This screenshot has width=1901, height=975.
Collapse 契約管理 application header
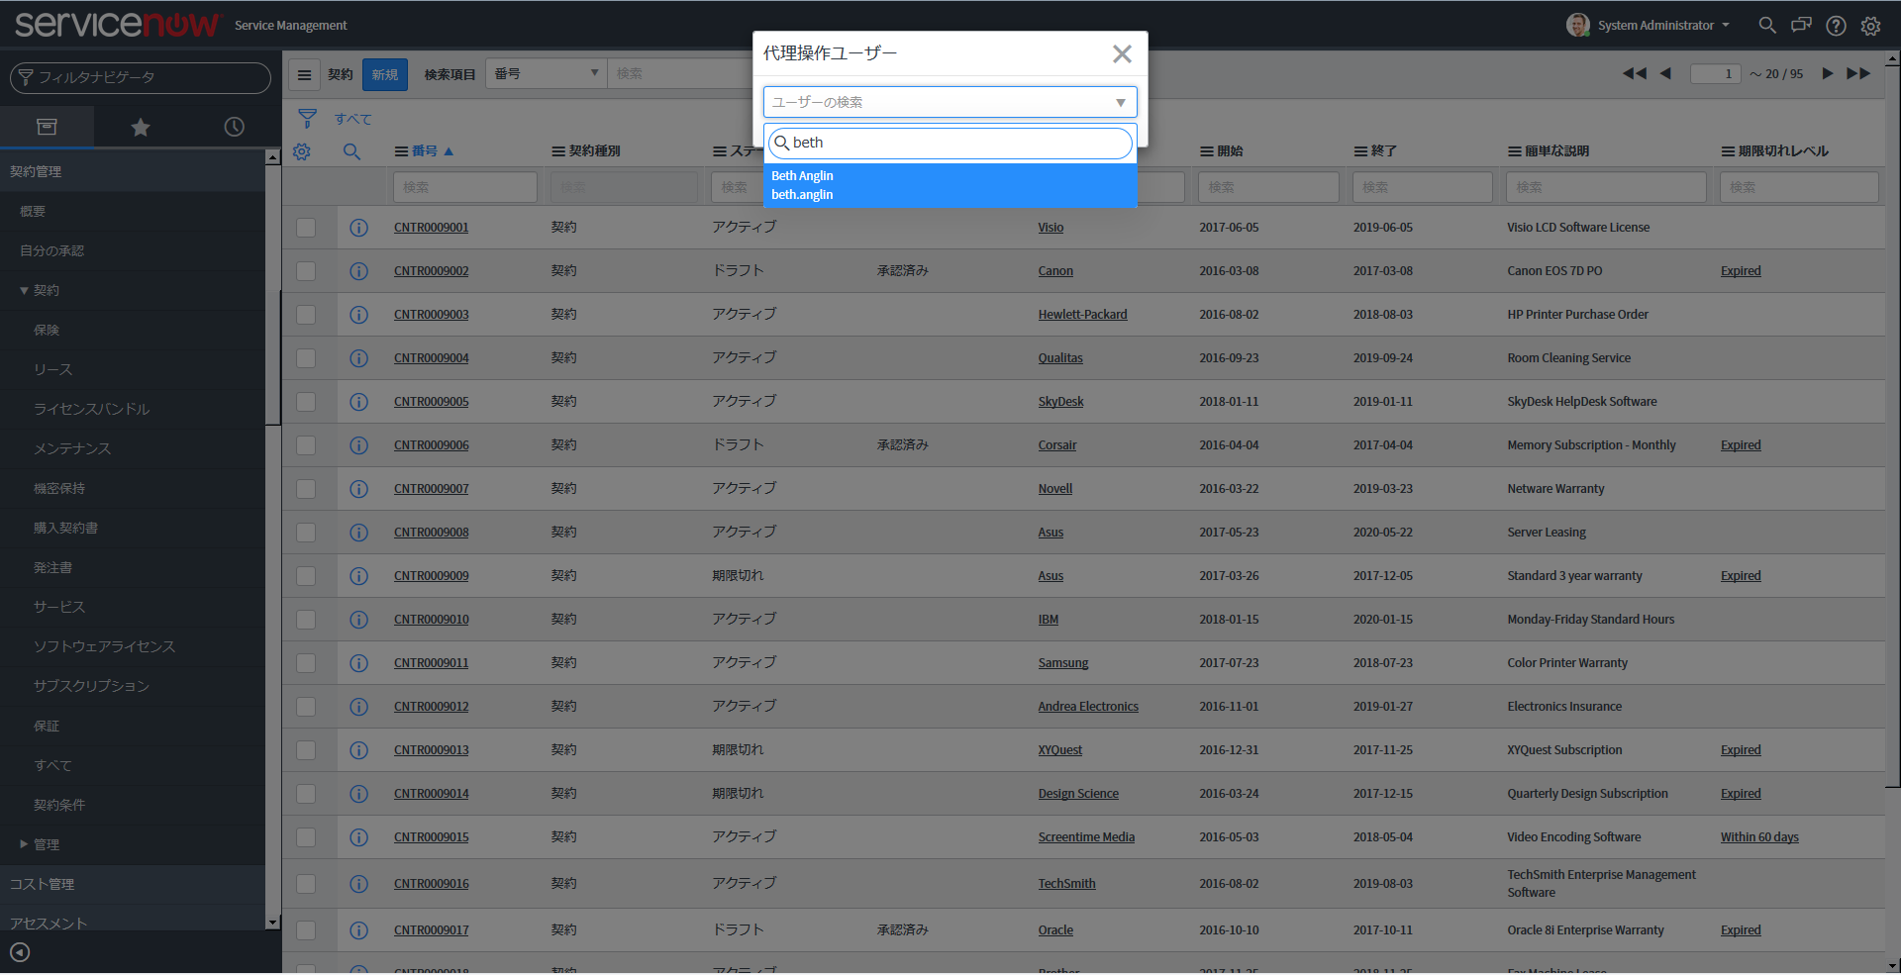click(x=133, y=172)
